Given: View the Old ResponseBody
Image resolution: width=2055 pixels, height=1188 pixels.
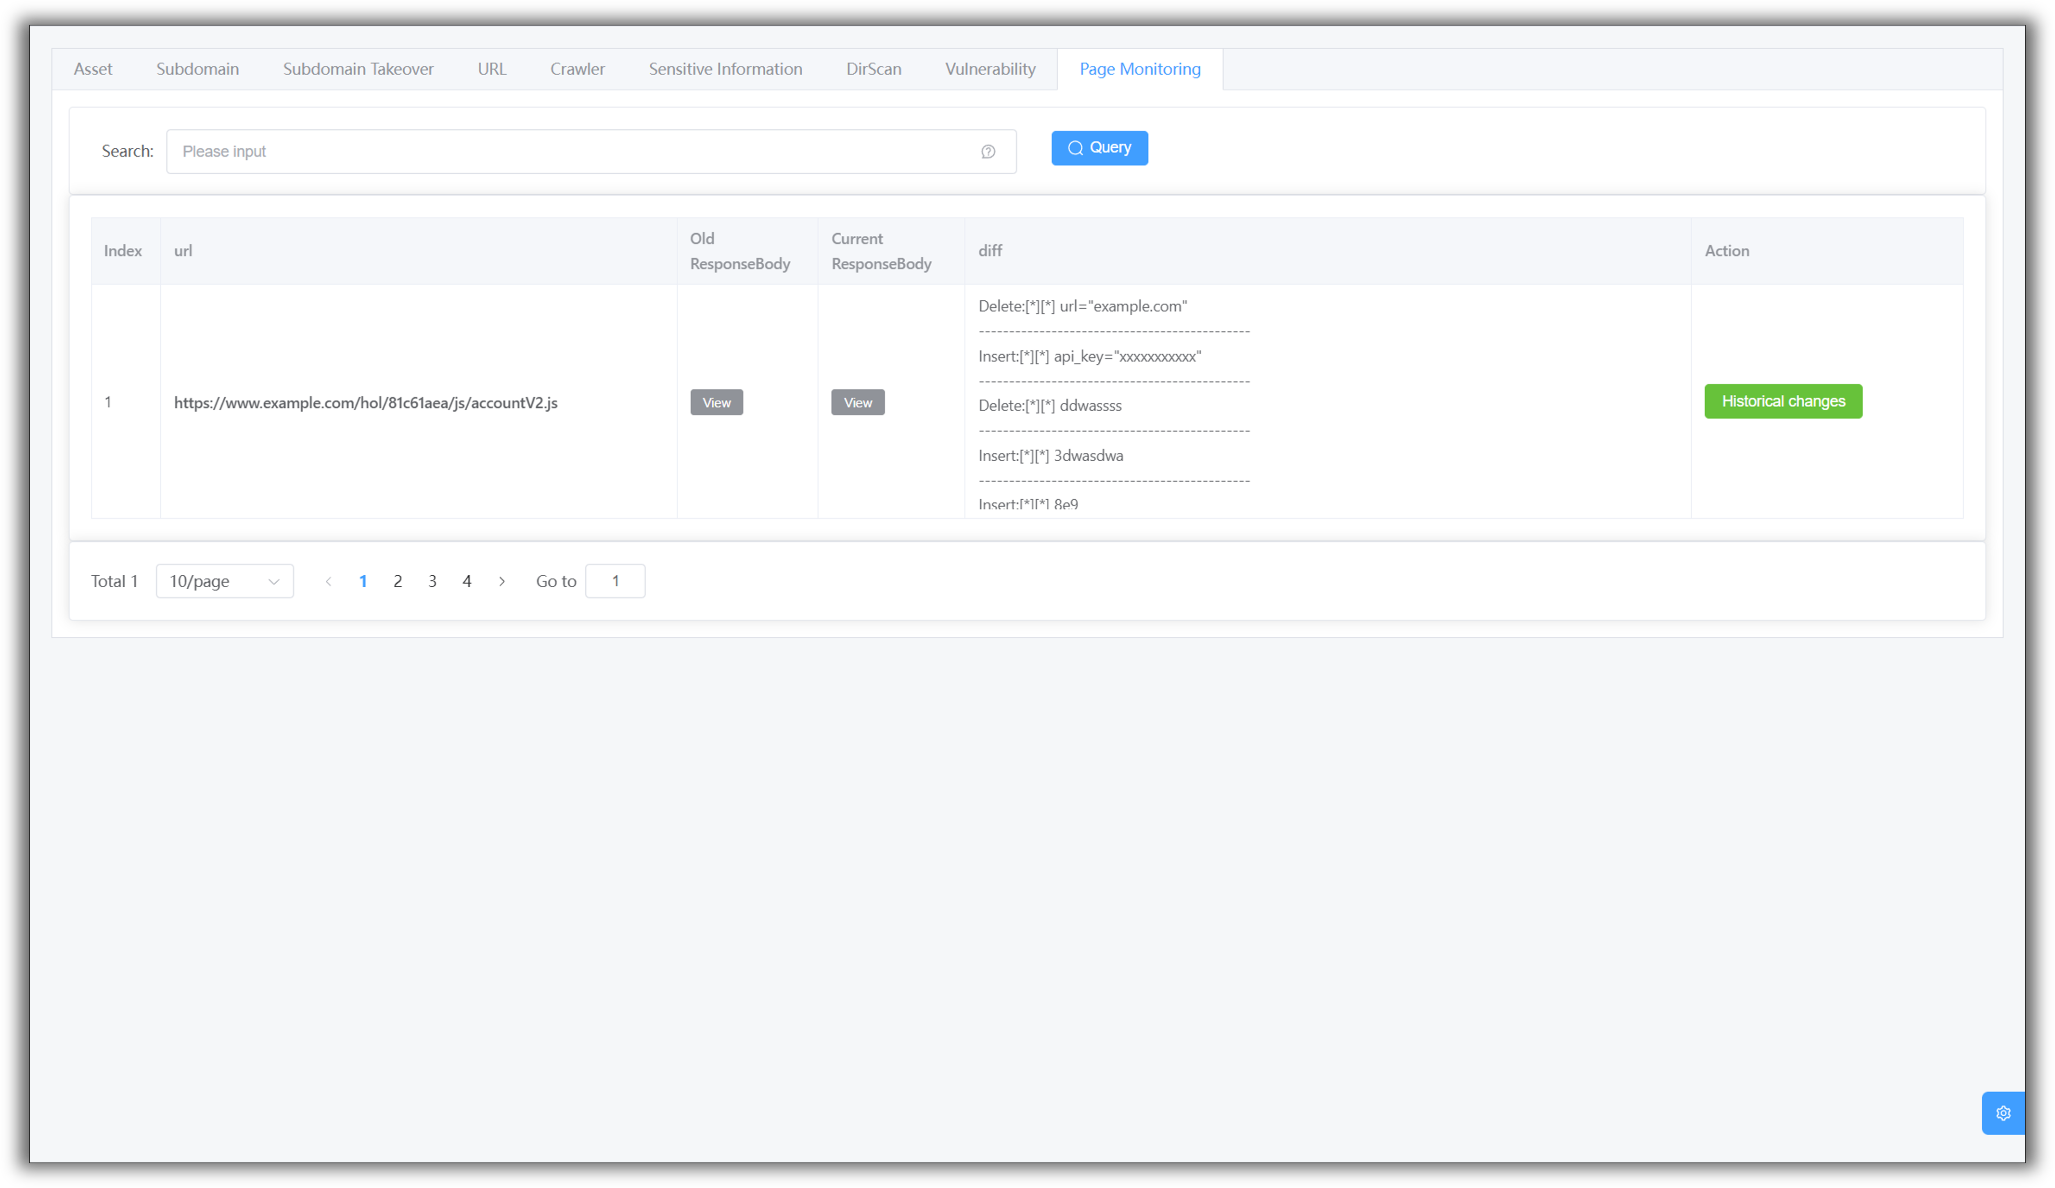Looking at the screenshot, I should 716,403.
